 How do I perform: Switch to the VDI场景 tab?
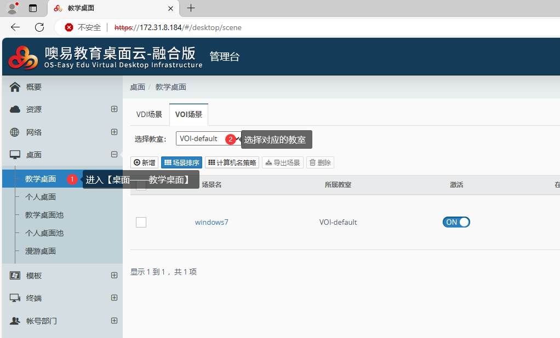coord(149,114)
